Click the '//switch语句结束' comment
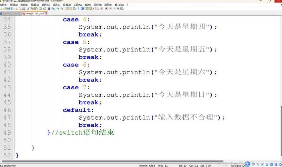 (83, 133)
